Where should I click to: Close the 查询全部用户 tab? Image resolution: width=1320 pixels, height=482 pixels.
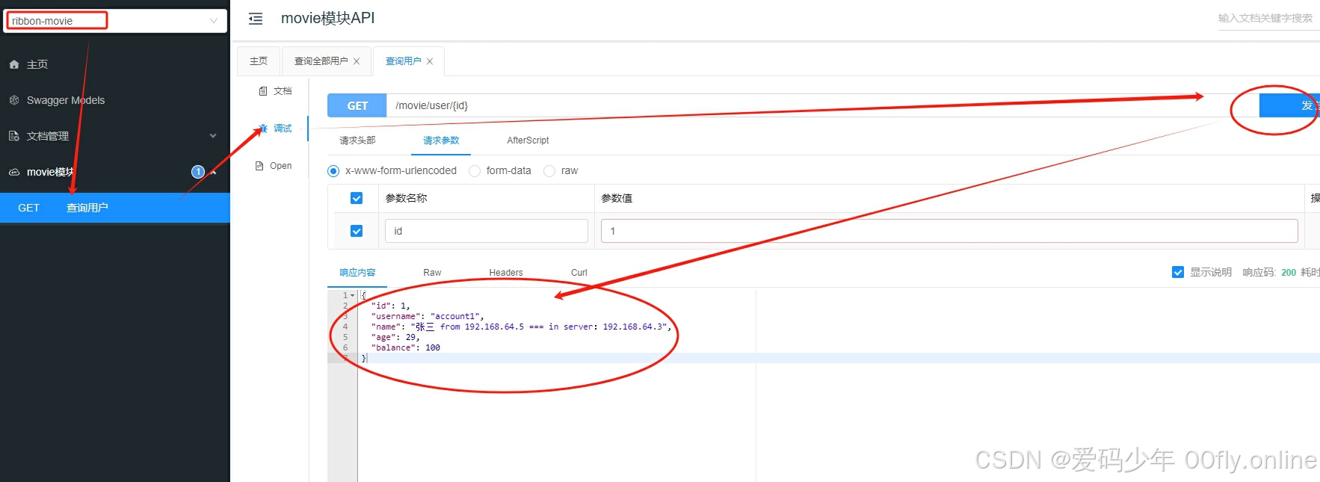pyautogui.click(x=357, y=61)
